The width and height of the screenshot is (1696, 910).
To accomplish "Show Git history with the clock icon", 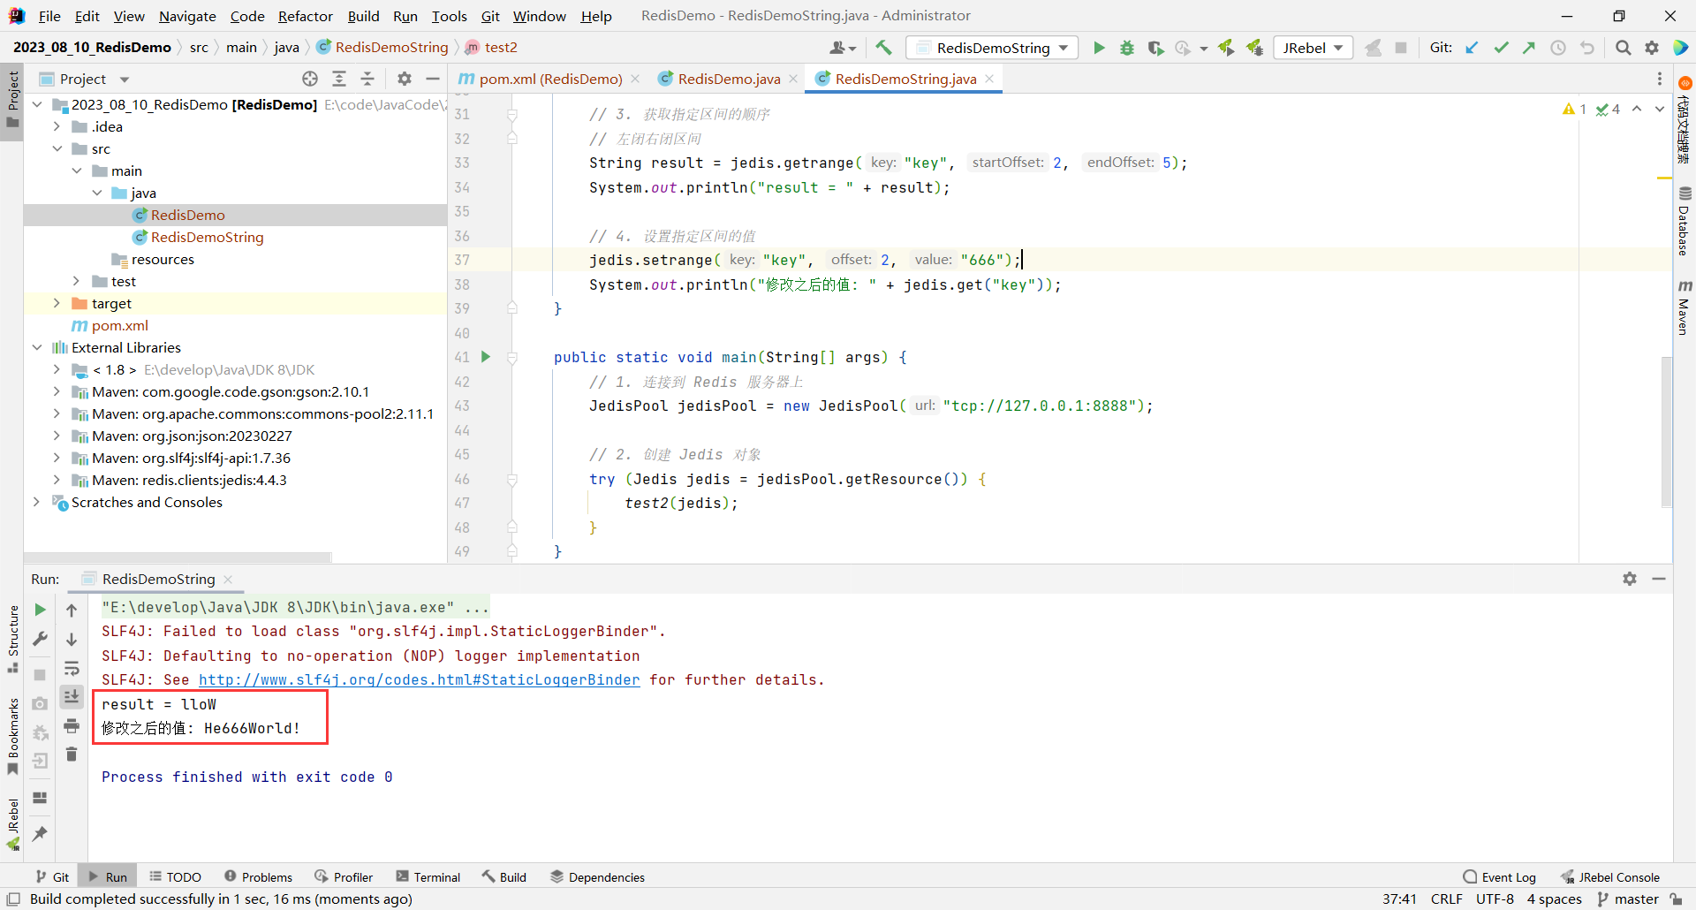I will pos(1558,48).
